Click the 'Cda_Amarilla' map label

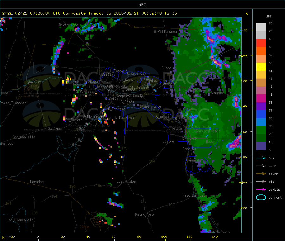pyautogui.click(x=24, y=137)
